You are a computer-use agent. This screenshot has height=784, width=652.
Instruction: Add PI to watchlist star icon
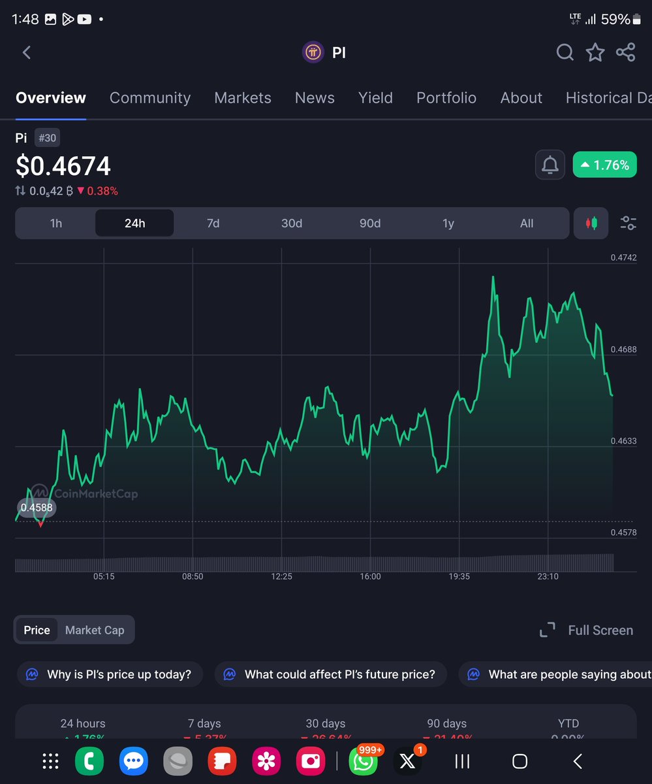coord(595,52)
